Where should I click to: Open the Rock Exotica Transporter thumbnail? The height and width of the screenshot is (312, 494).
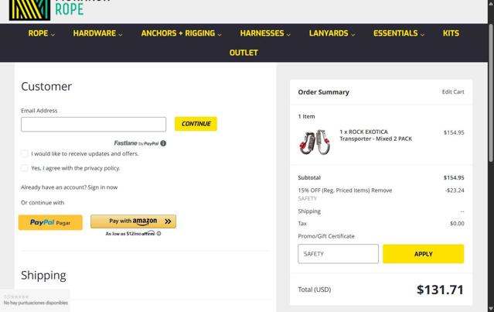point(315,142)
